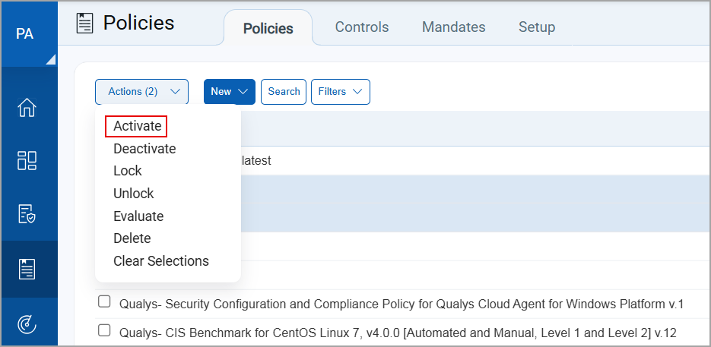Open the compliance checklist shield sidebar icon

click(27, 214)
